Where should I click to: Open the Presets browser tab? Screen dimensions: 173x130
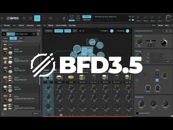coord(7,25)
